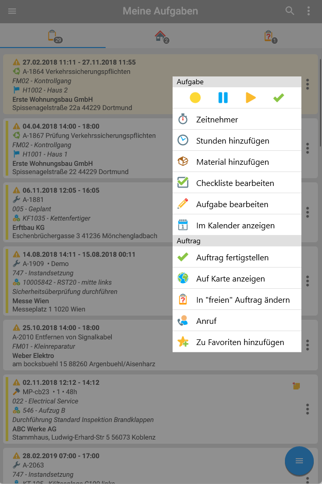Switch to the tasks tab with 29 badge
This screenshot has width=322, height=484.
(x=53, y=37)
